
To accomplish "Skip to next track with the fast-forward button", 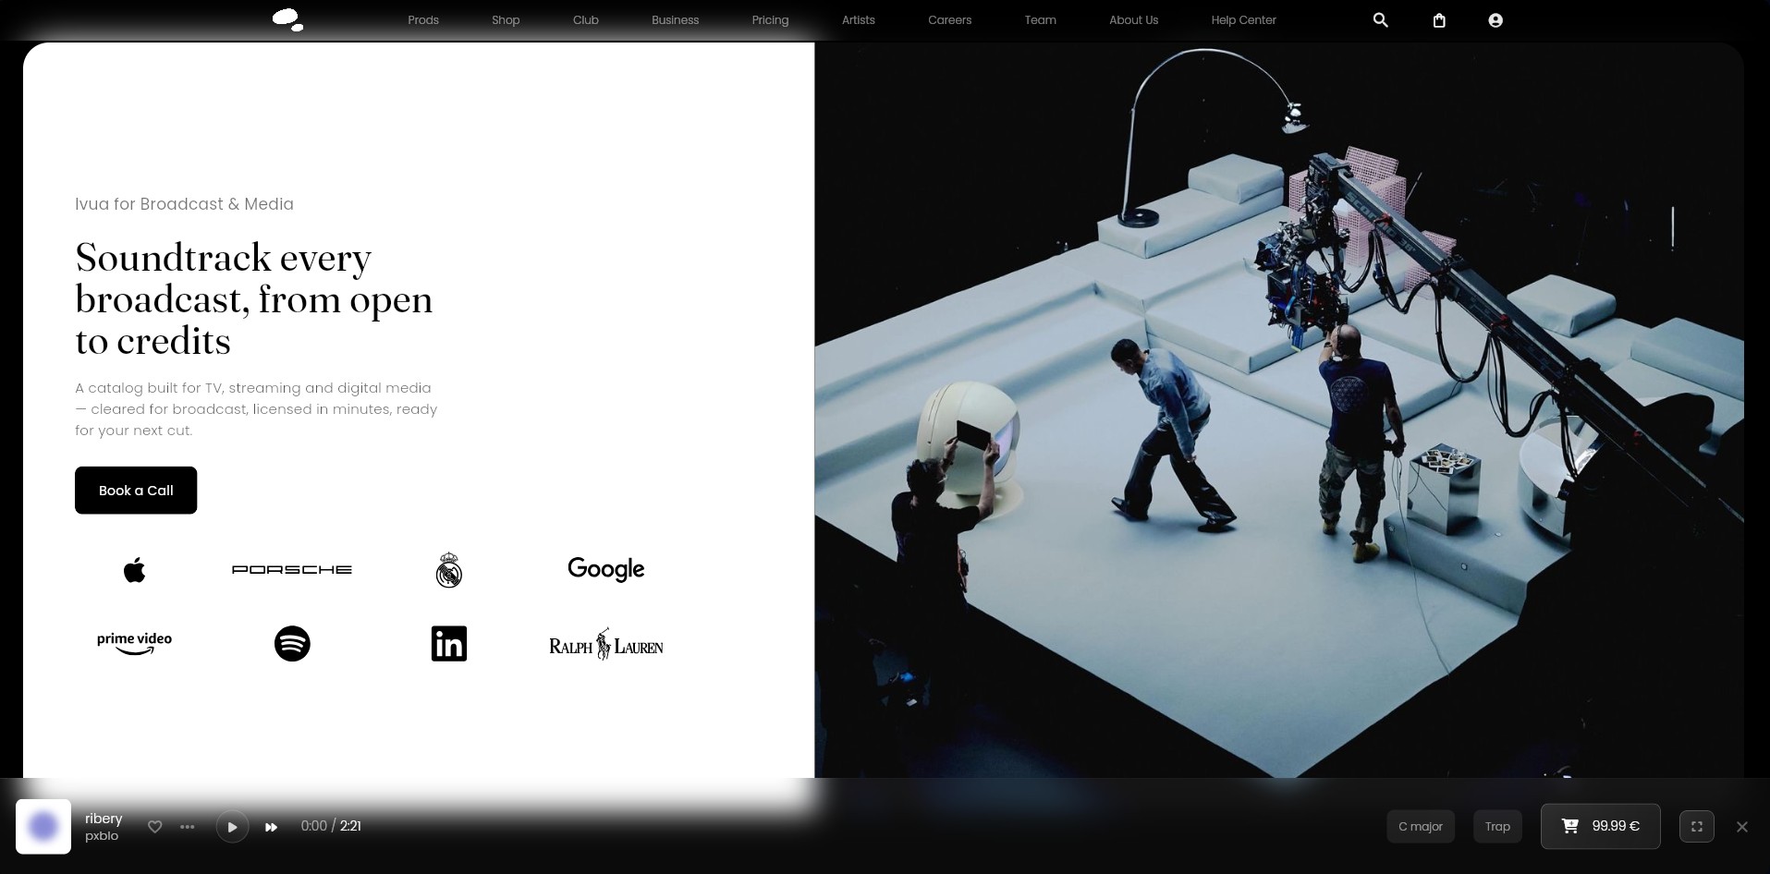I will tap(271, 827).
